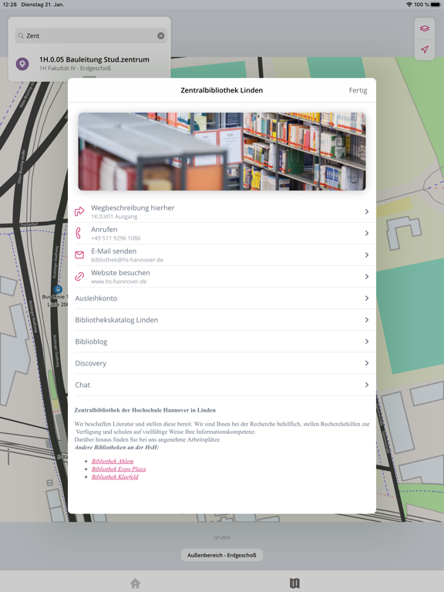Screen dimensions: 444x592
Task: Click the search magnifier icon
Action: coord(21,36)
